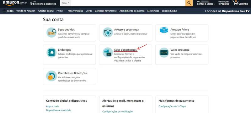Open the Endereços heading
The width and height of the screenshot is (251, 113).
[65, 50]
